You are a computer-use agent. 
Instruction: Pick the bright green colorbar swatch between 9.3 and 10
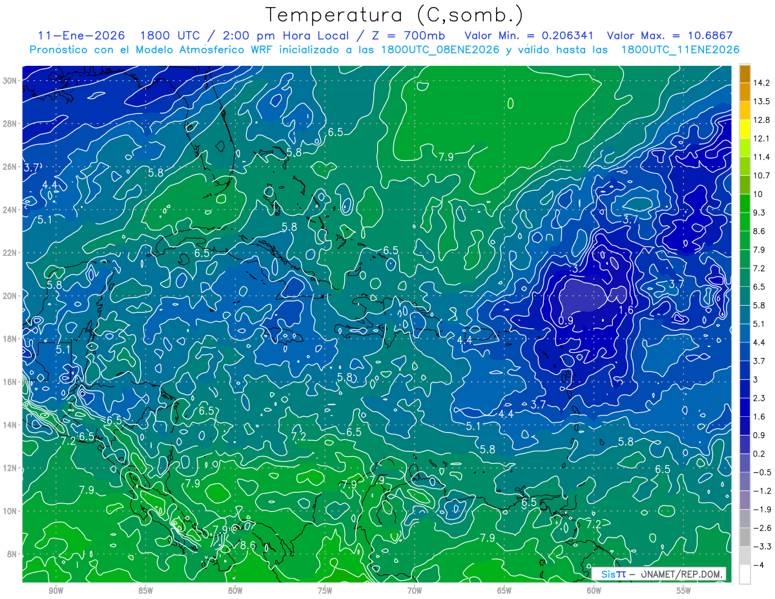745,204
